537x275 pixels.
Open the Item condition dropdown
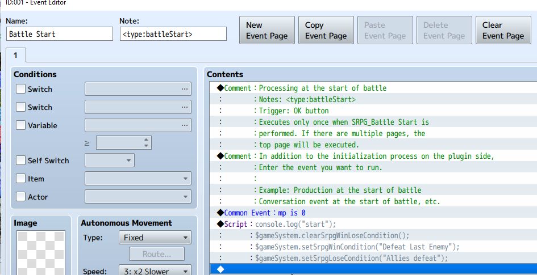(x=138, y=178)
